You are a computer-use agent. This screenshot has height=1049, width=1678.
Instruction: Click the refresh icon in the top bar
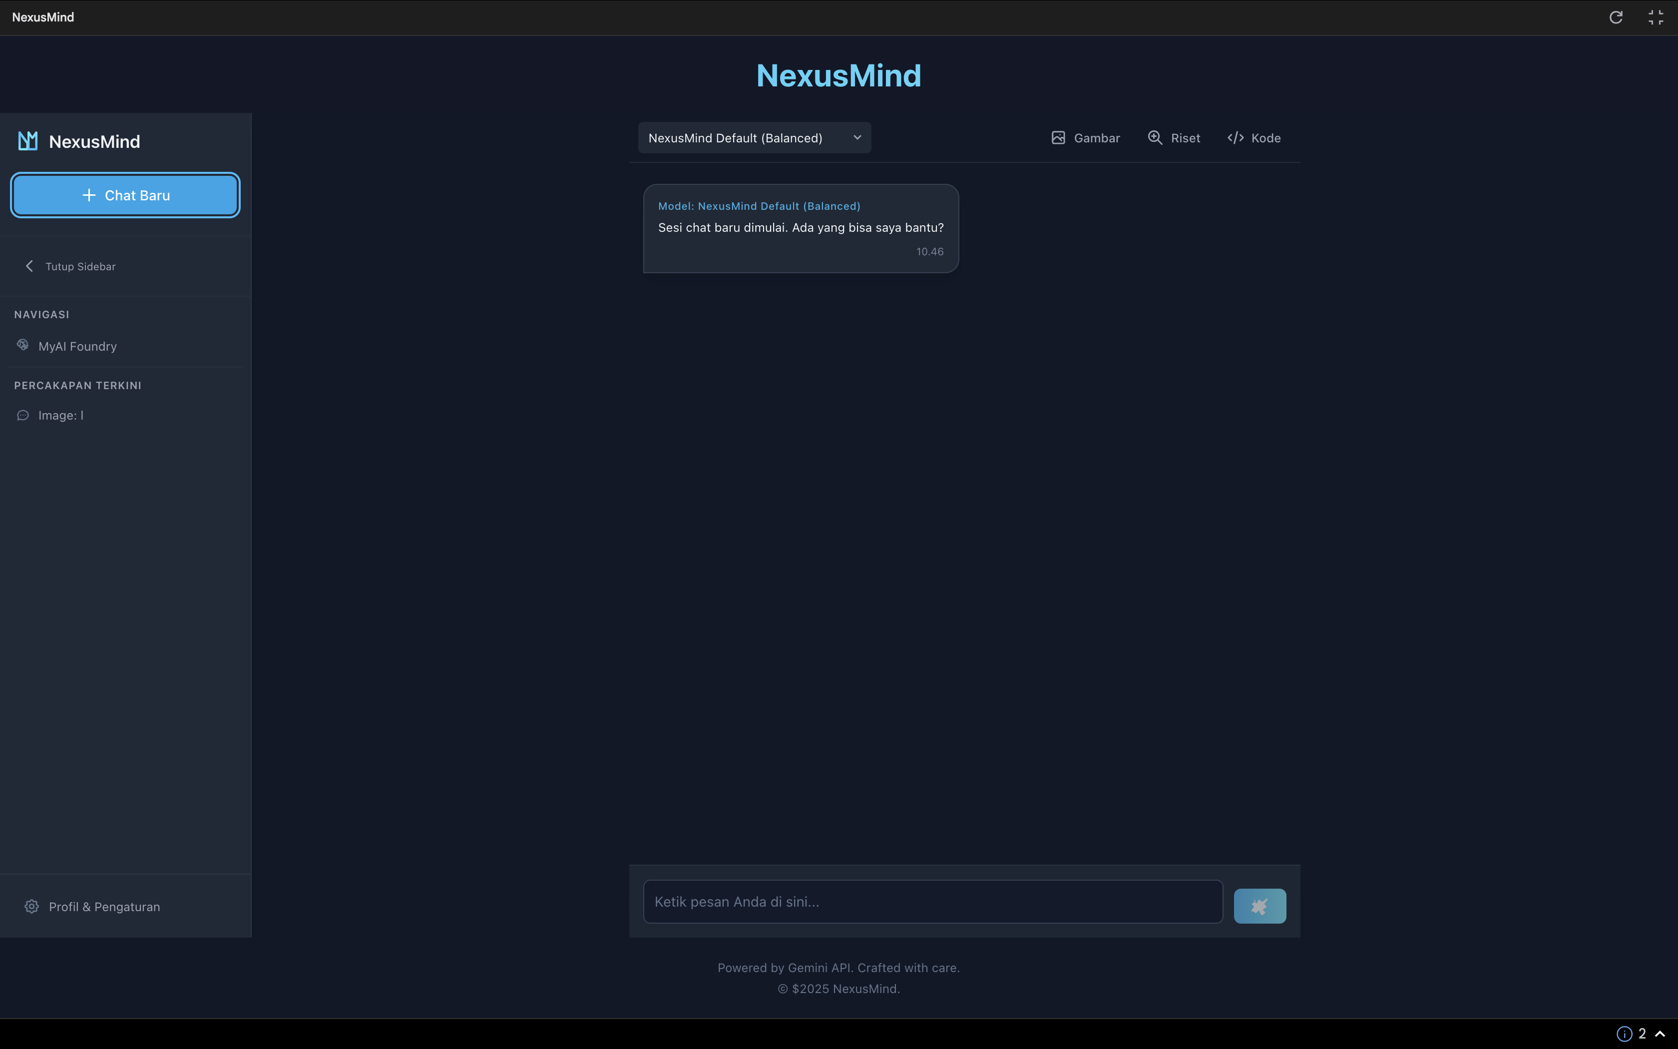pos(1616,16)
